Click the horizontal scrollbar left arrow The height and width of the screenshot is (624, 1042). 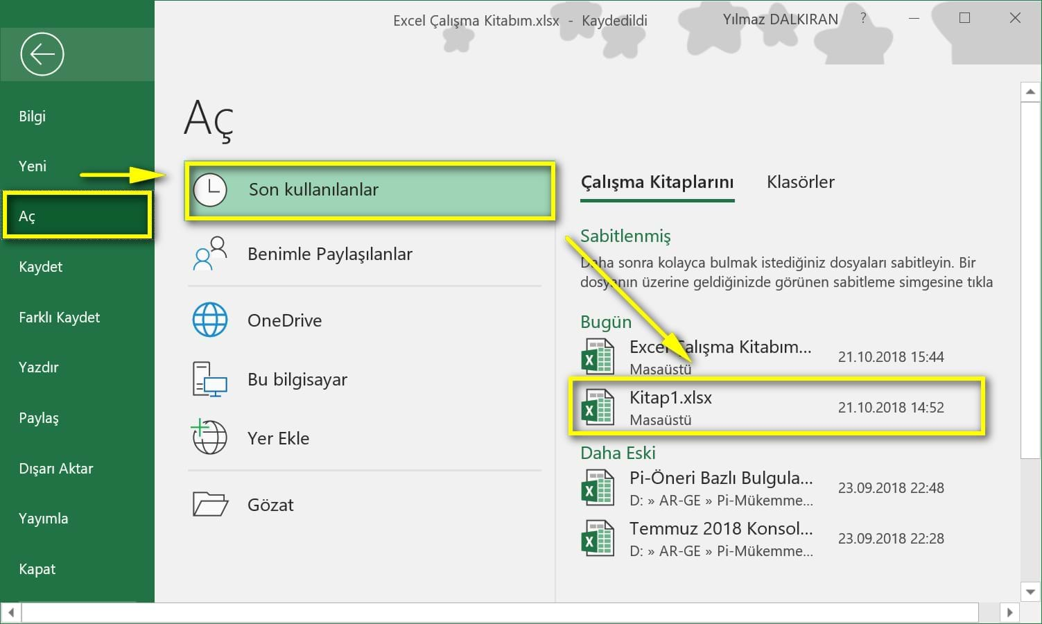pos(11,613)
